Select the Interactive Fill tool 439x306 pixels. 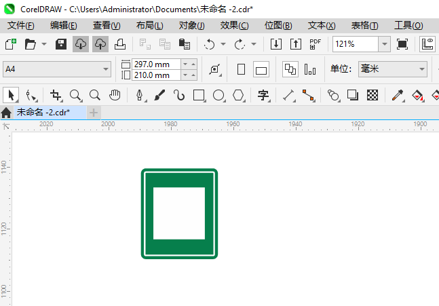418,95
